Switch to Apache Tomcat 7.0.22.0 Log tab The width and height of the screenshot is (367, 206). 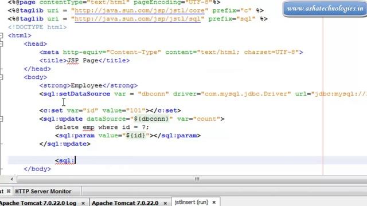(38, 203)
